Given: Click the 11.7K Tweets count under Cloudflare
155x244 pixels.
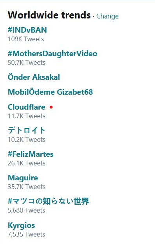Looking at the screenshot, I should 27,116.
